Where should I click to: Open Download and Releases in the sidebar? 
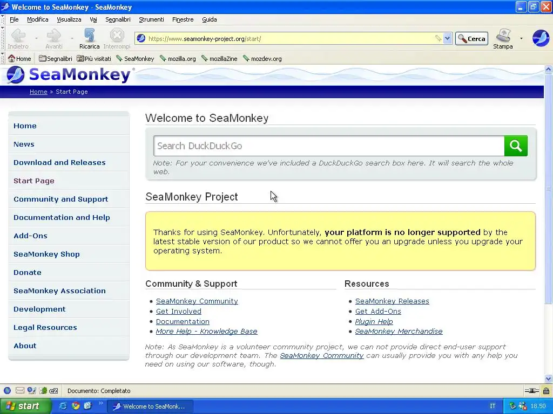coord(59,162)
